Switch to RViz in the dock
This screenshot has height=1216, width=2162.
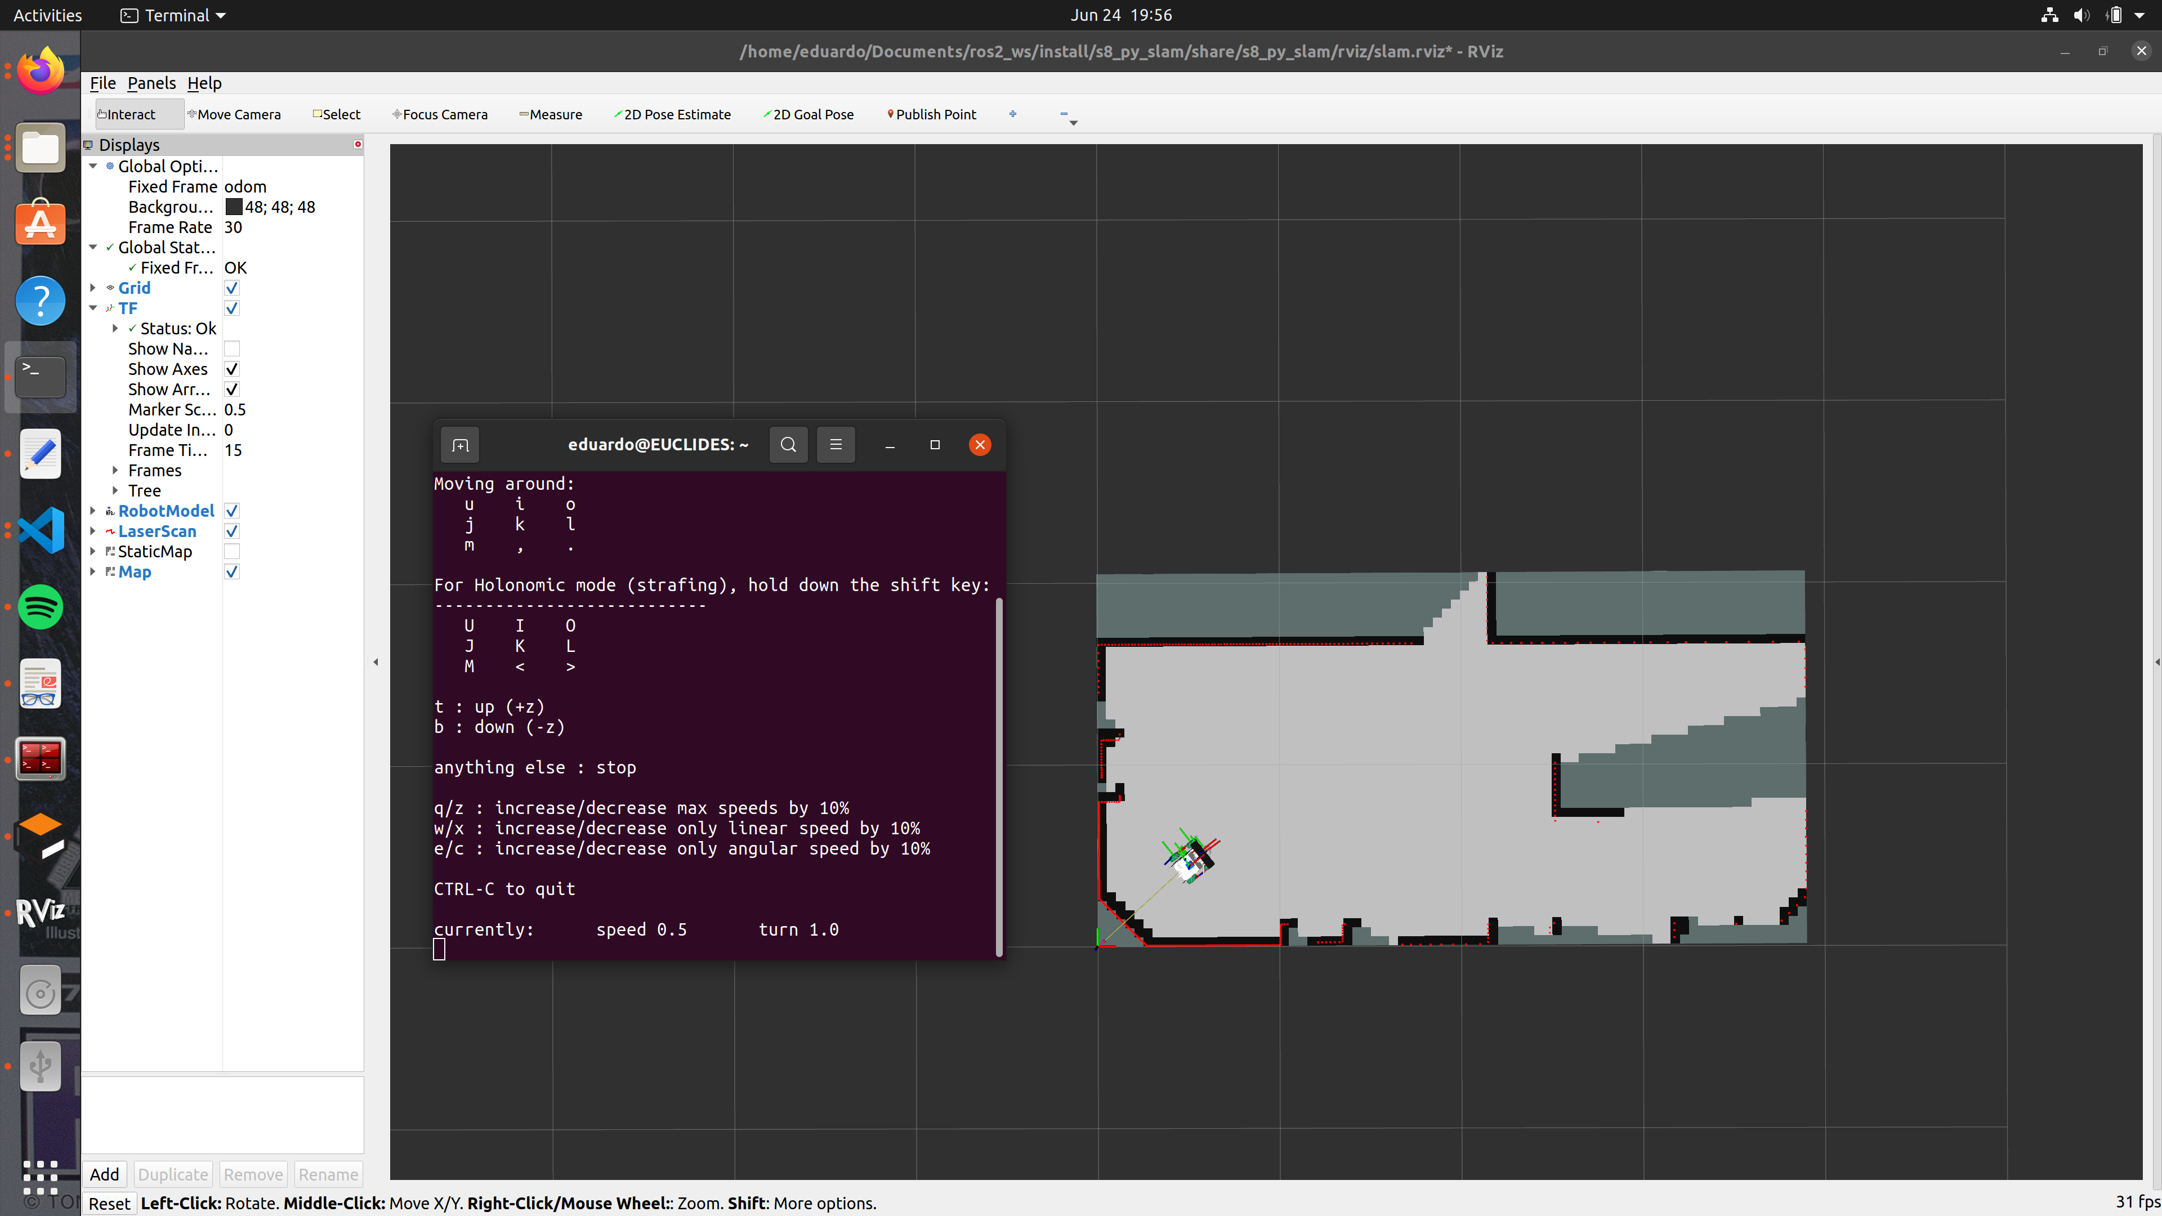41,911
